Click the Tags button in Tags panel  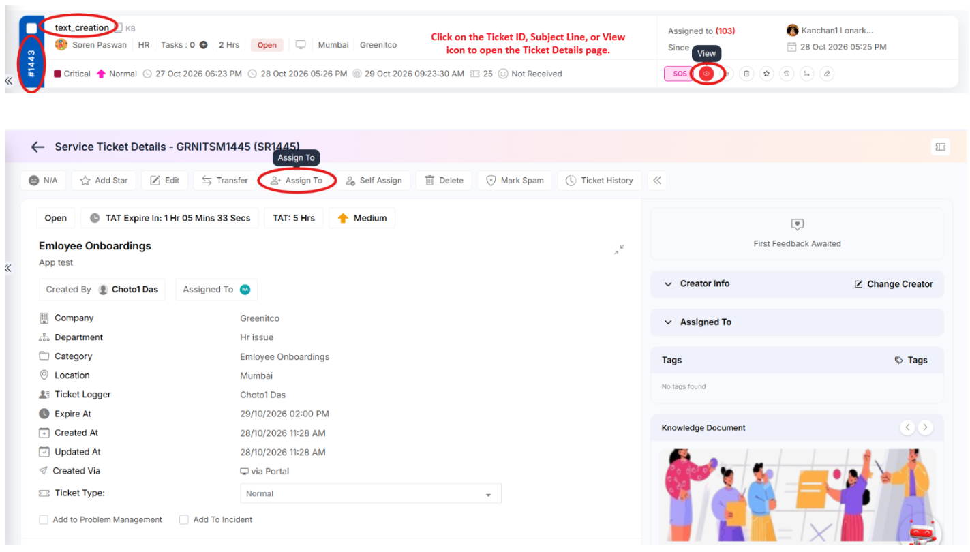[911, 360]
